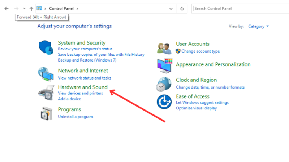Click the Control Panel icon in address bar
289x162 pixels.
39,8
